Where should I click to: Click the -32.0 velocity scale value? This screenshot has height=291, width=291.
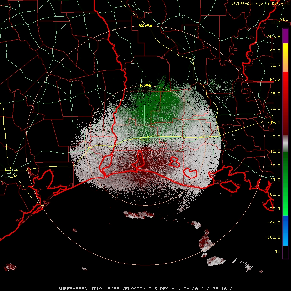point(274,166)
